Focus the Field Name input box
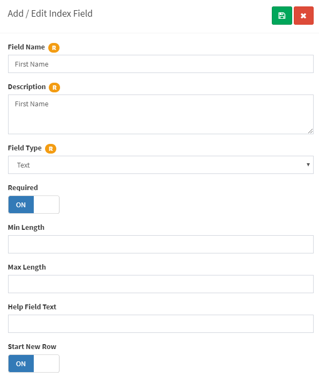The image size is (319, 385). click(x=161, y=64)
